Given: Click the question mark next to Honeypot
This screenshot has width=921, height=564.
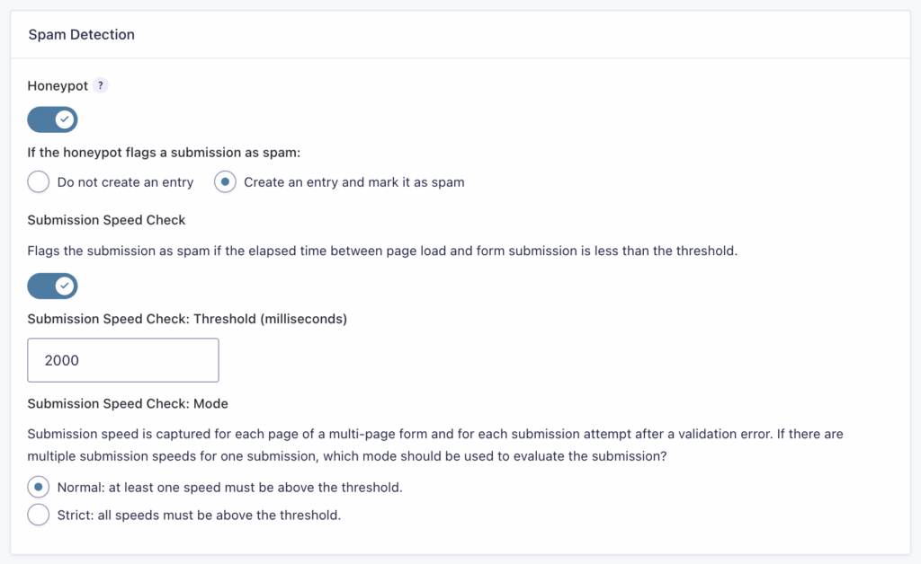Looking at the screenshot, I should pos(100,85).
